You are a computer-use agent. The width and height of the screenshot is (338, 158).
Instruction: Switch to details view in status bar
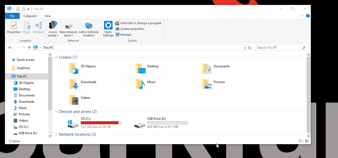[301, 141]
